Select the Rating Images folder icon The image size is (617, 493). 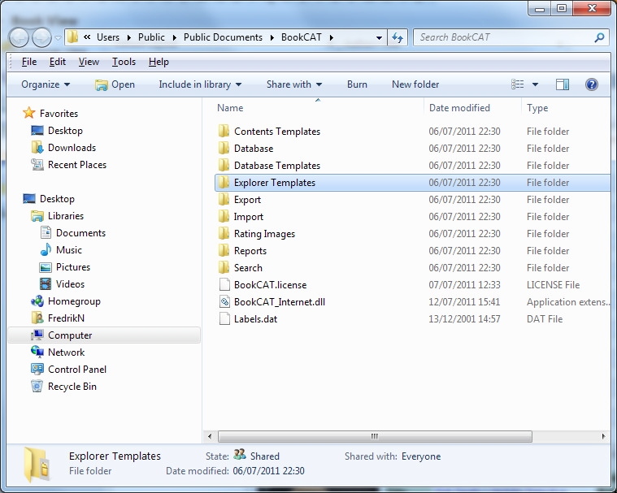224,234
